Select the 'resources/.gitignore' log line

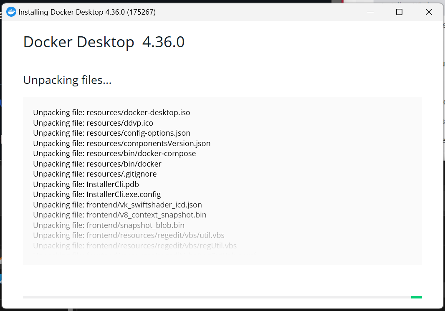point(95,174)
